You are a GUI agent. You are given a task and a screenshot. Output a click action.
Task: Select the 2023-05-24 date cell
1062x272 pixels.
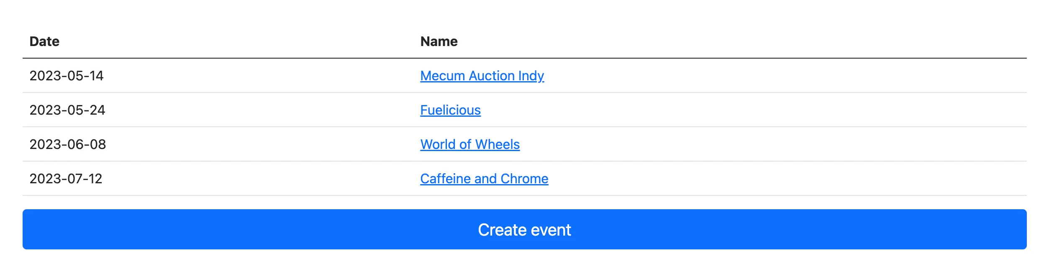click(x=67, y=110)
